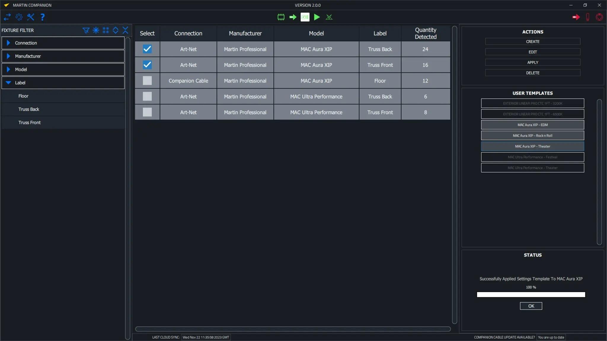Select Exterior Linear Pro CTC 1FT - 6500K template

(x=533, y=114)
